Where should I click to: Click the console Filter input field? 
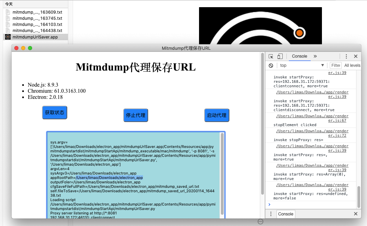pyautogui.click(x=336, y=65)
